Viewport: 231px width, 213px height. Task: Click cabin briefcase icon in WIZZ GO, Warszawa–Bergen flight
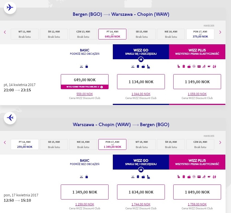pyautogui.click(x=143, y=177)
